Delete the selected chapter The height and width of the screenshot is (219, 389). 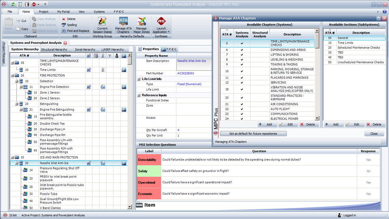[x=308, y=125]
